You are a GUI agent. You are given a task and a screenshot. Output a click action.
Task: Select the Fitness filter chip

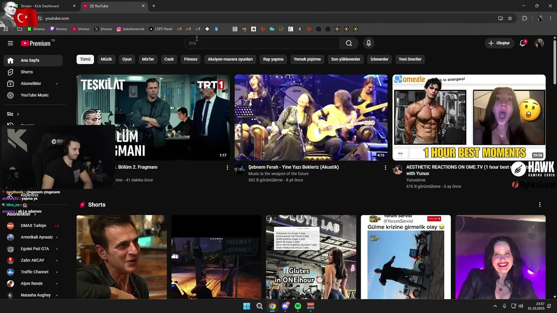pyautogui.click(x=191, y=59)
